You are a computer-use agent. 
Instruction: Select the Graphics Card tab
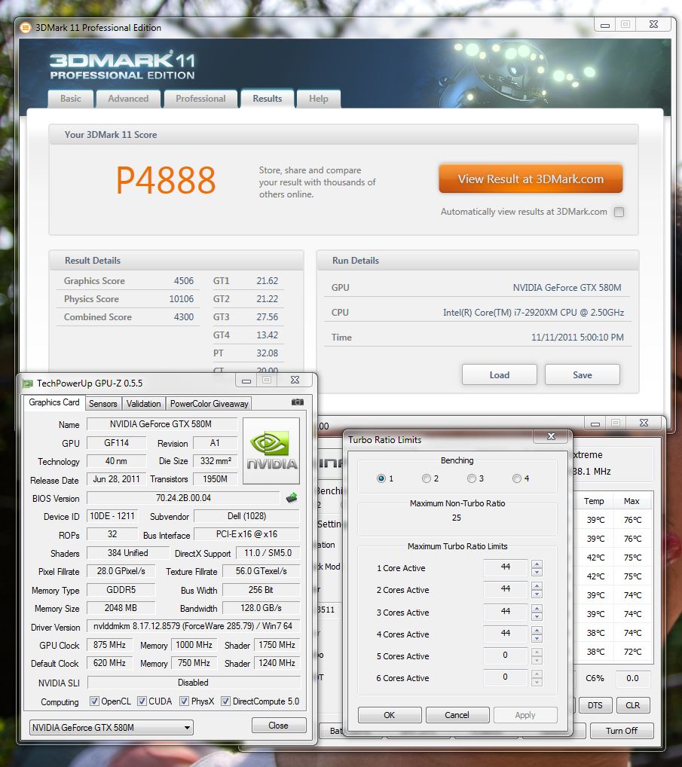coord(54,402)
